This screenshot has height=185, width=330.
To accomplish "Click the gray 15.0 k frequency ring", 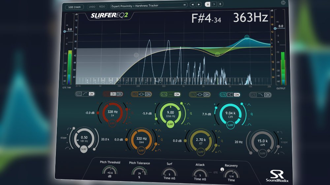I will (262, 143).
